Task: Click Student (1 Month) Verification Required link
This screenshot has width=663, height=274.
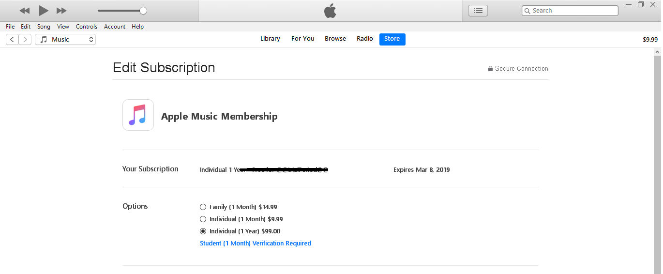Action: click(256, 244)
